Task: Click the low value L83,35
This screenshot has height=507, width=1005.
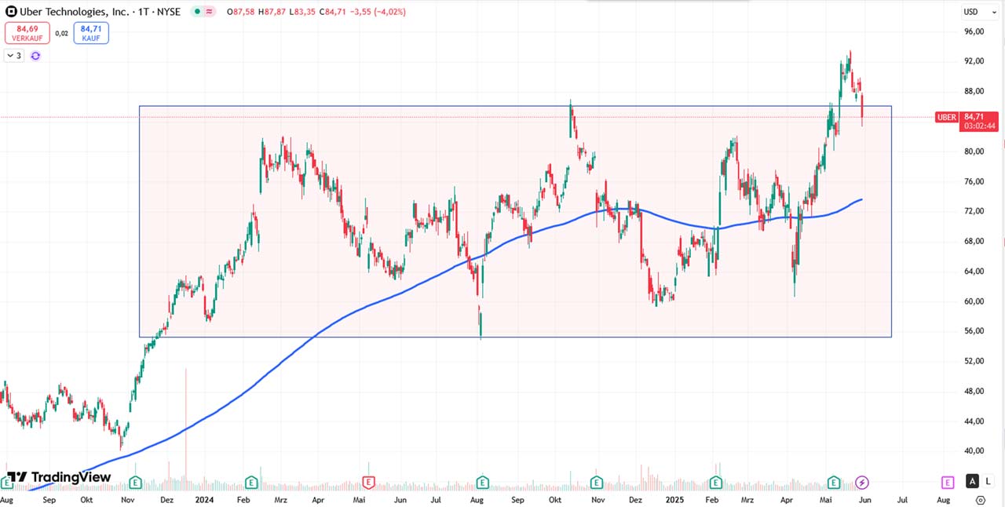Action: pyautogui.click(x=302, y=12)
